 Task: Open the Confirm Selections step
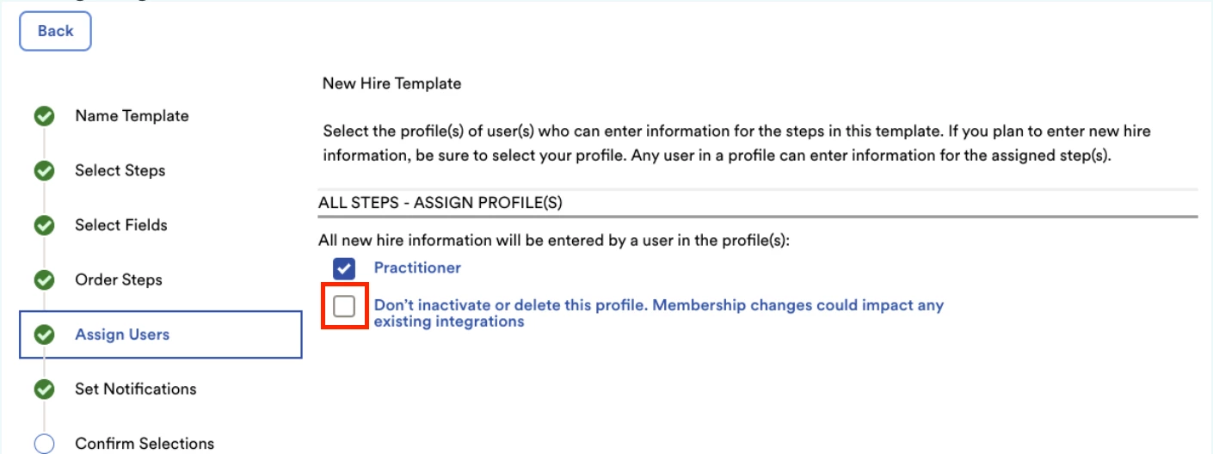145,444
